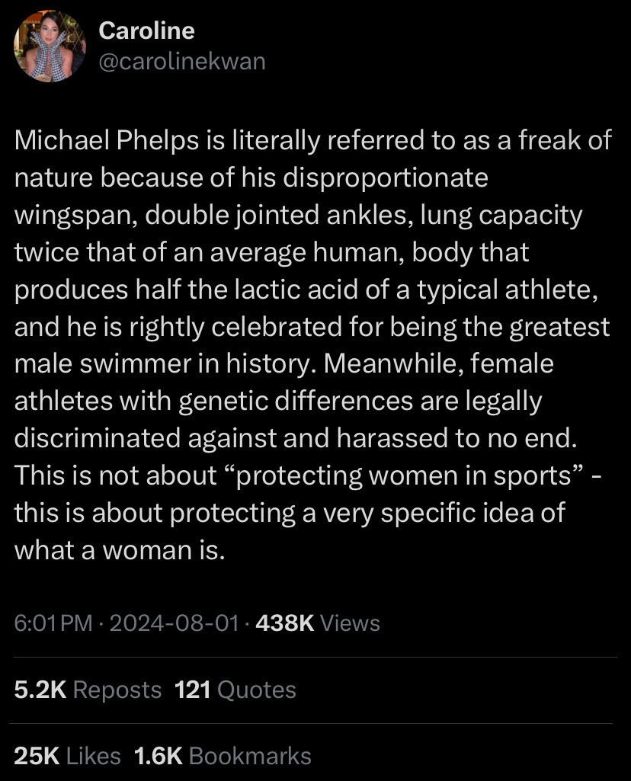Select the 2024-08-01 post date
Screen dimensions: 631x781
click(175, 623)
